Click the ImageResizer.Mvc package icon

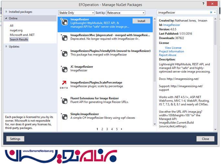[64, 38]
